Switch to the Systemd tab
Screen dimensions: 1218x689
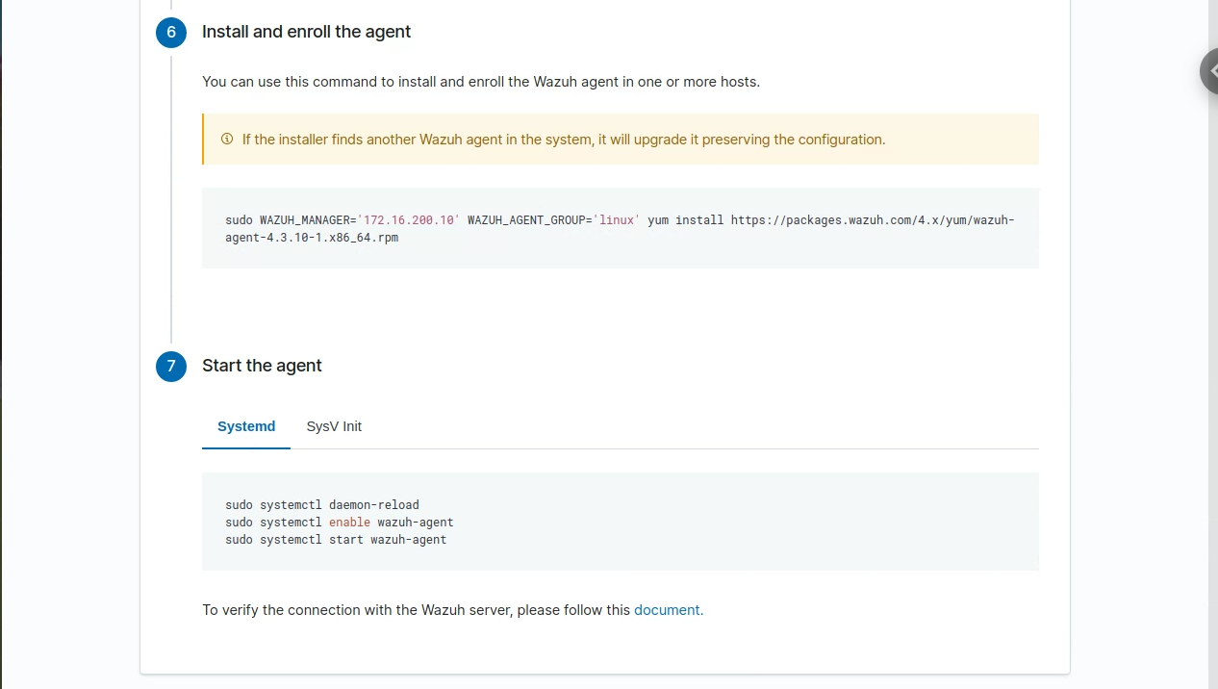246,426
